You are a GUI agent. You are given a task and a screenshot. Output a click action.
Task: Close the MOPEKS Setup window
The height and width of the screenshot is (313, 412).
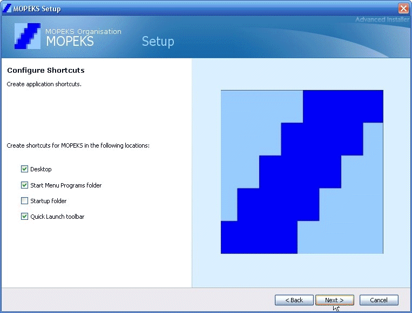point(403,9)
